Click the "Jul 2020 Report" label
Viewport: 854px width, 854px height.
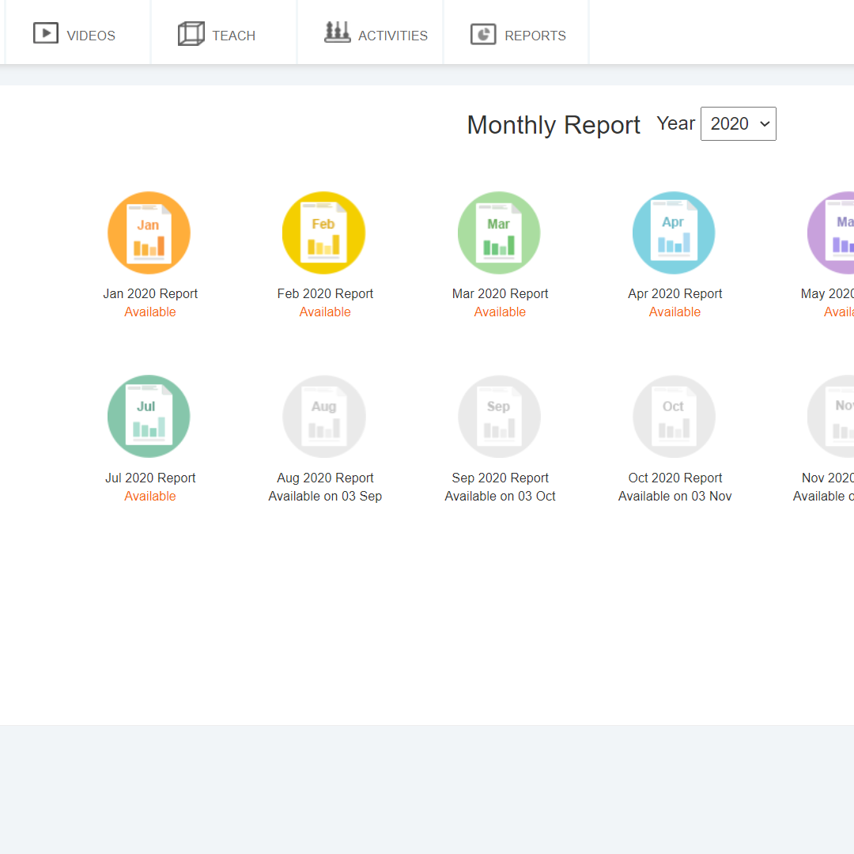(150, 478)
